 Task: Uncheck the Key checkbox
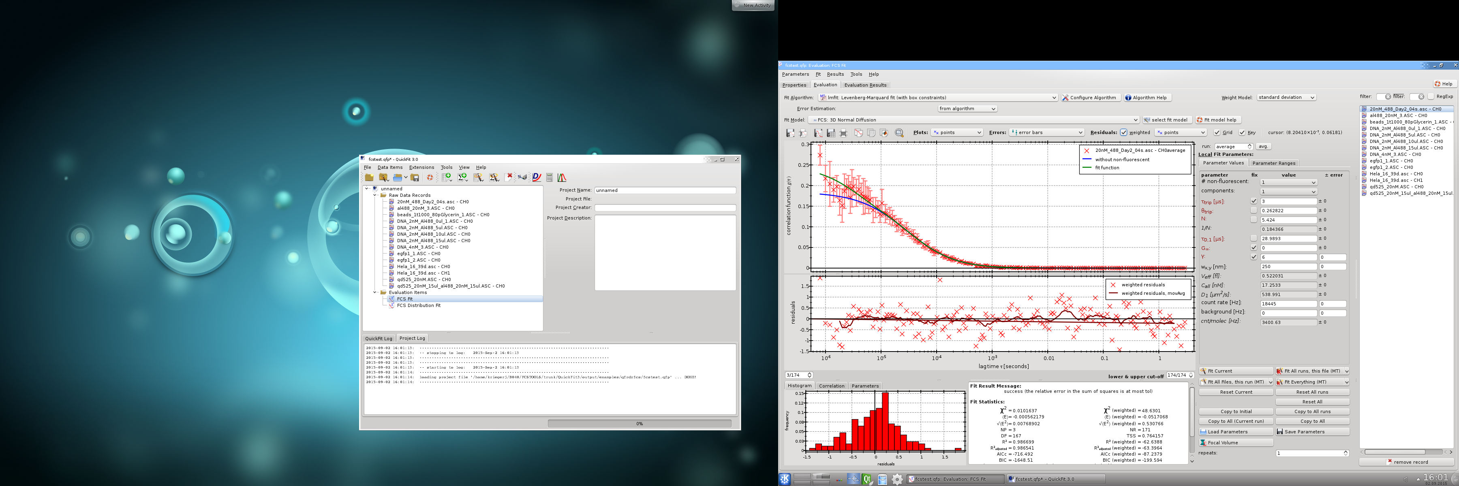point(1242,132)
